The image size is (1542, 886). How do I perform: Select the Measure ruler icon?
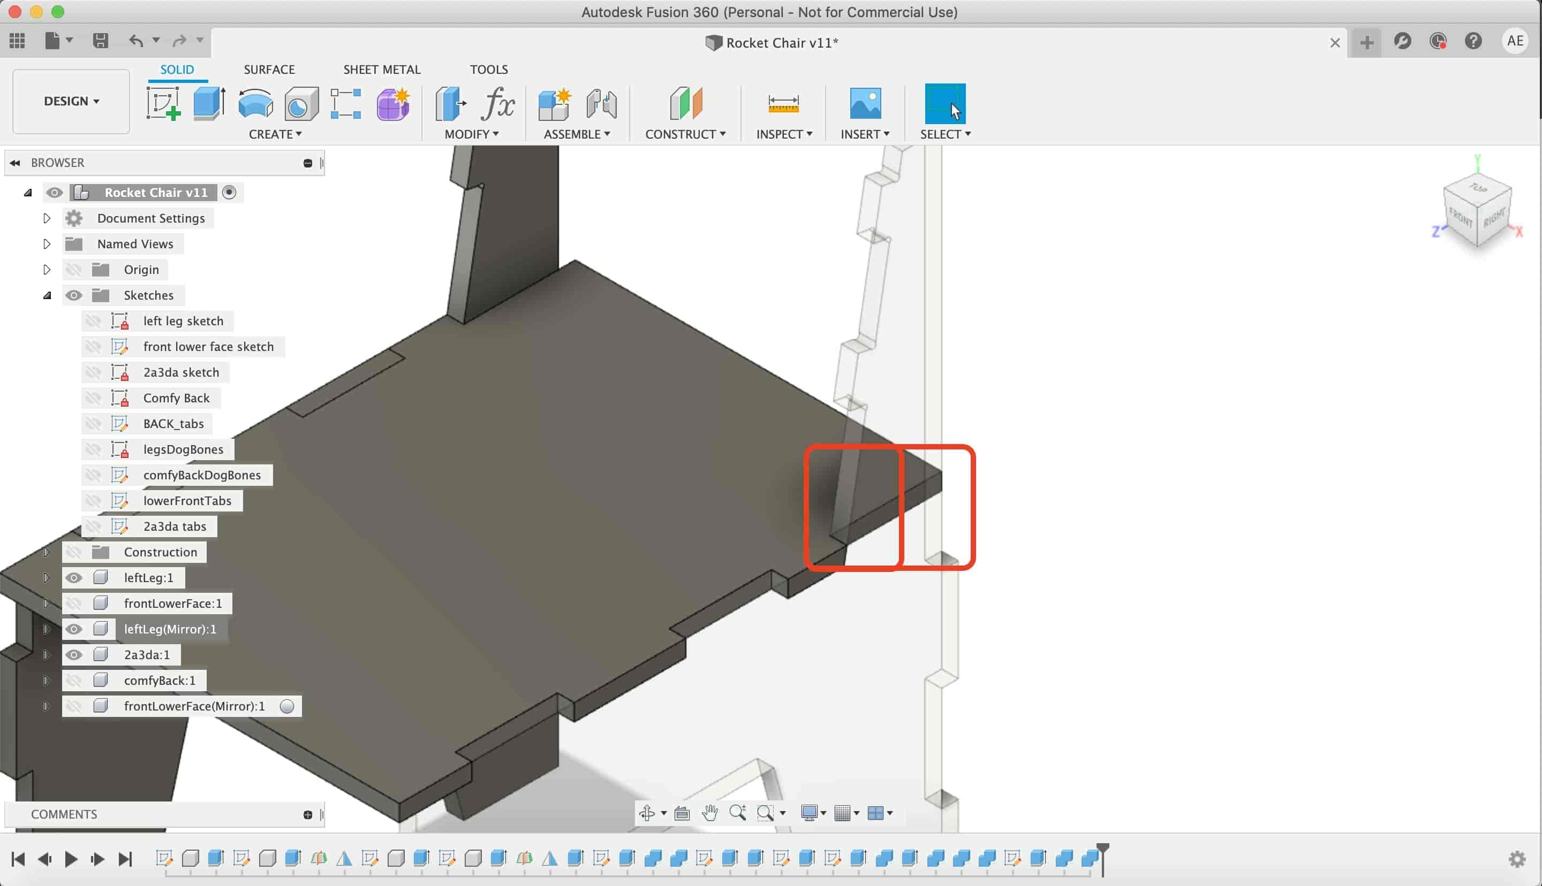pyautogui.click(x=783, y=103)
